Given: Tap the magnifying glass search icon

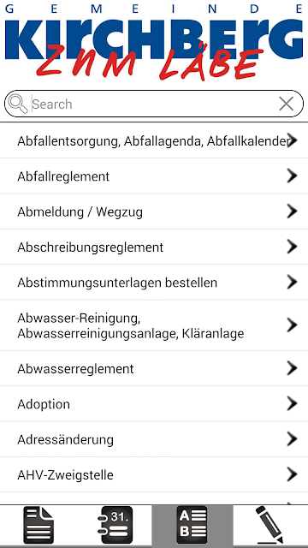Looking at the screenshot, I should click(x=18, y=104).
